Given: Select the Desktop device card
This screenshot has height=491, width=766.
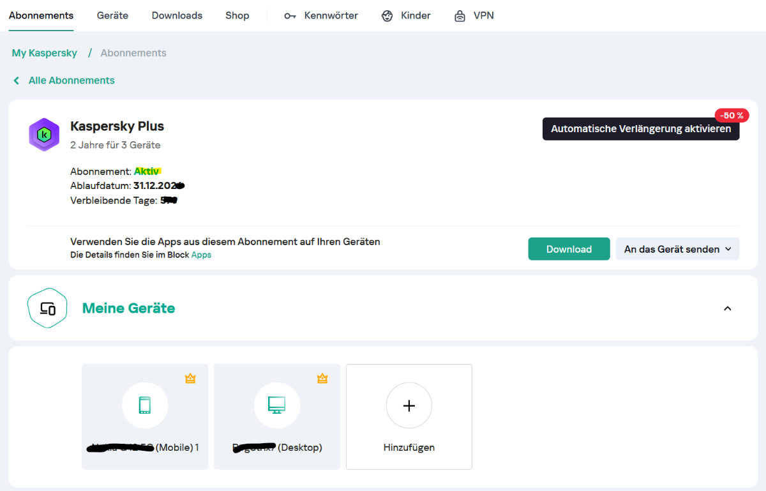Looking at the screenshot, I should coord(277,417).
